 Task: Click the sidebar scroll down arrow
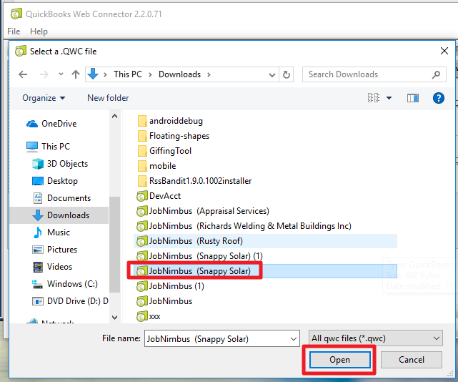point(115,318)
